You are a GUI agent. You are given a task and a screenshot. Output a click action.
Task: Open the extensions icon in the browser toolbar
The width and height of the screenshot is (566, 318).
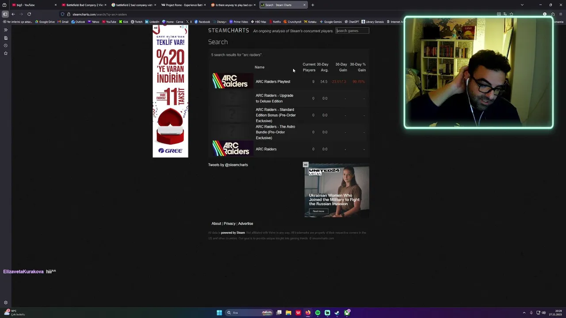tap(553, 14)
